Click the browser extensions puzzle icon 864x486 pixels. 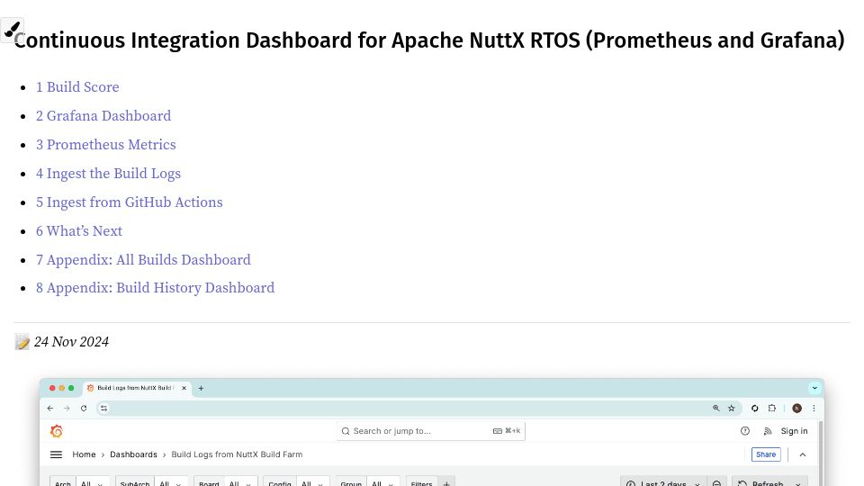772,409
